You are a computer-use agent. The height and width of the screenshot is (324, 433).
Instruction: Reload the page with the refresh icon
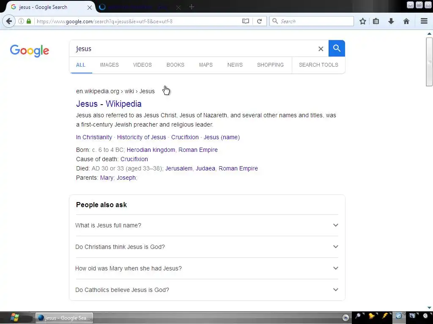pyautogui.click(x=259, y=21)
